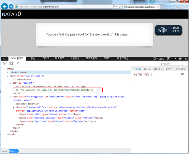Select the natas0.natas.labs.overthewire tab
The width and height of the screenshot is (189, 154).
141,7
